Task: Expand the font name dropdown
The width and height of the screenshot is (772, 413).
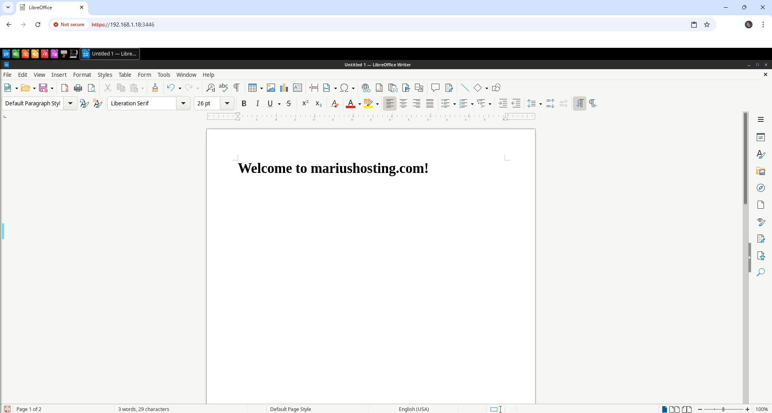Action: (183, 104)
